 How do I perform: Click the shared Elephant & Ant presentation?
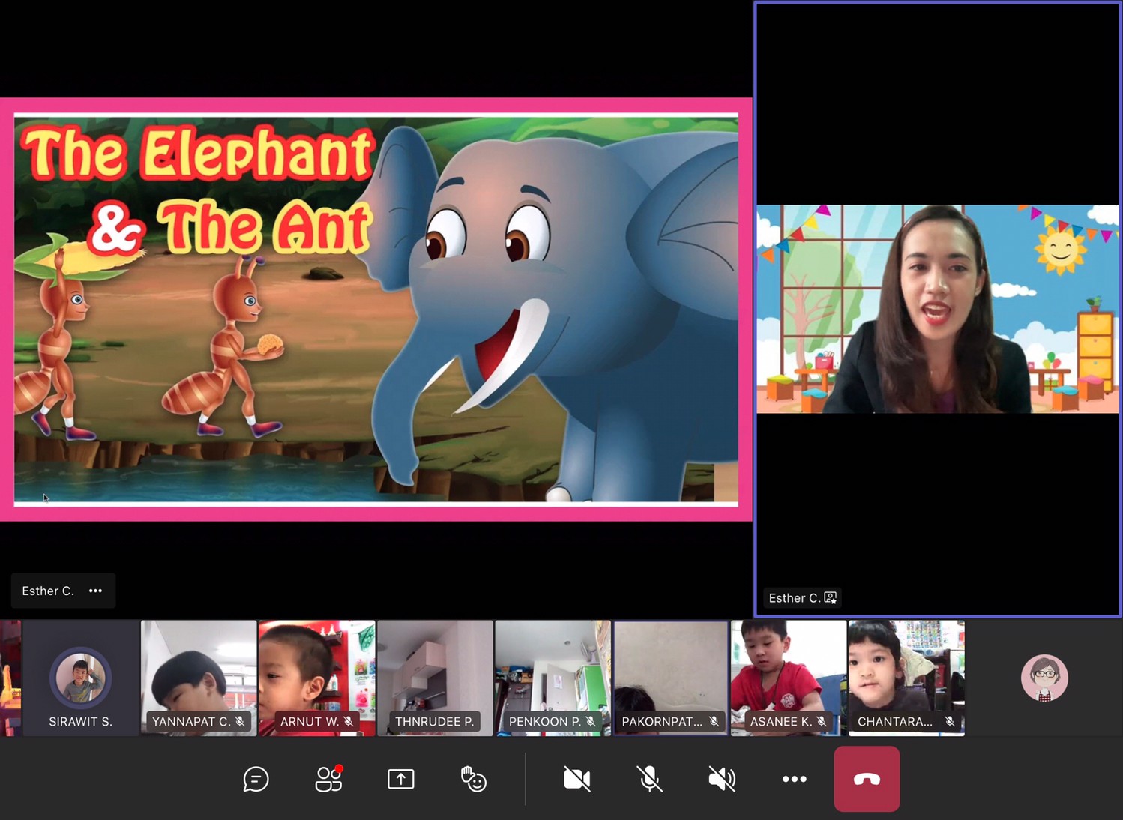(x=376, y=309)
